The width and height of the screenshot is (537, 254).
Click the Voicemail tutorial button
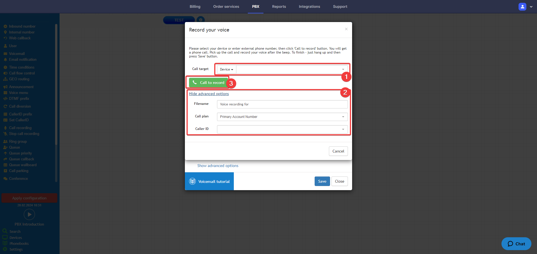click(209, 181)
